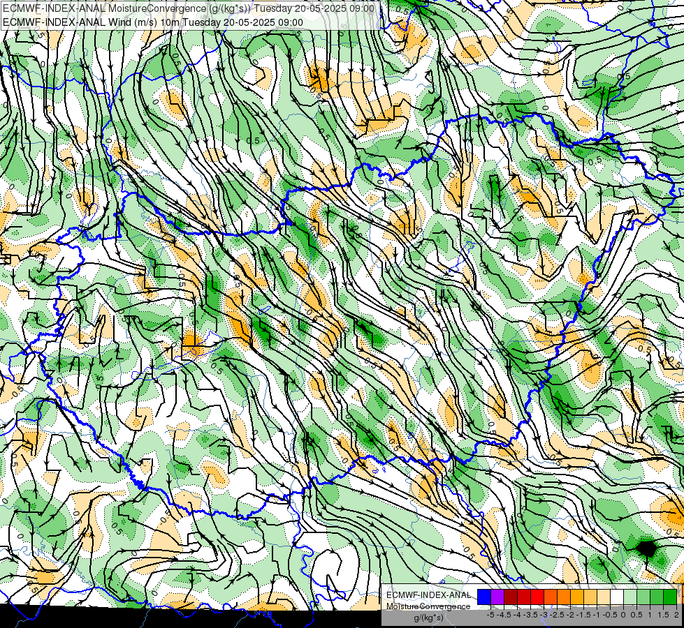Select the medium green swatch (1 to 1.5)

tap(657, 597)
